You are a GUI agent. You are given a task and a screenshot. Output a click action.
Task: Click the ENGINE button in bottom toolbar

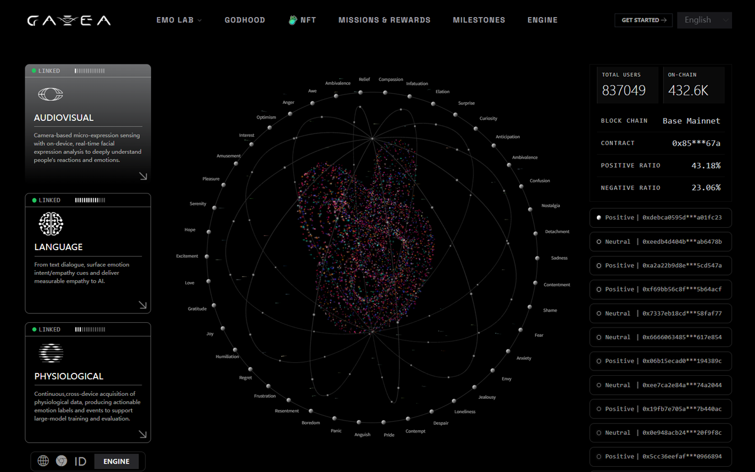[116, 461]
